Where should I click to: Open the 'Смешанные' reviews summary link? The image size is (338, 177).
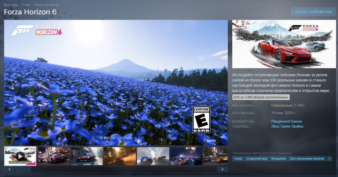282,106
